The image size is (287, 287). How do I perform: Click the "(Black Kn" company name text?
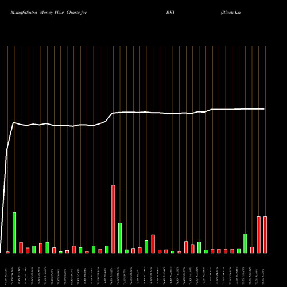click(231, 13)
